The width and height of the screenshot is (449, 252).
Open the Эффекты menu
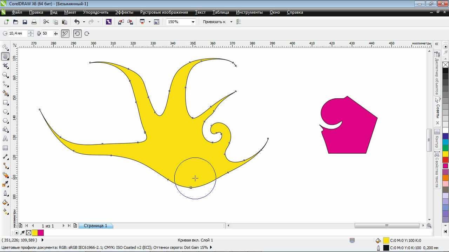(124, 12)
